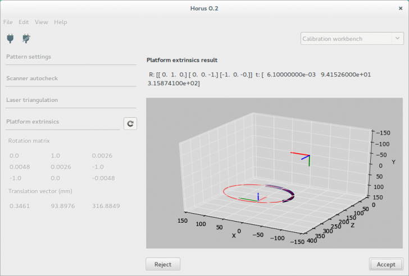The height and width of the screenshot is (276, 409).
Task: Click the X axis label in plot
Action: pyautogui.click(x=234, y=236)
